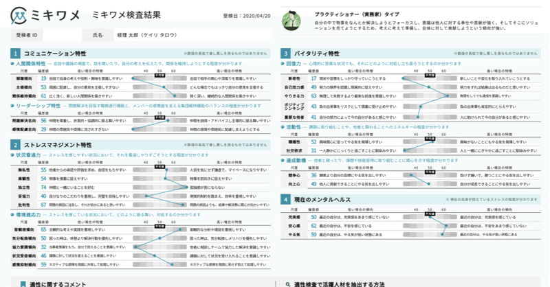Screen dimensions: 550x287
Task: Click the 受検日 2020/04/20 date text
Action: click(x=247, y=16)
